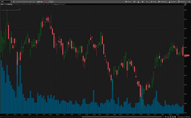The height and width of the screenshot is (118, 191).
Task: Click the 431.13 price label on price axis
Action: coord(187,55)
